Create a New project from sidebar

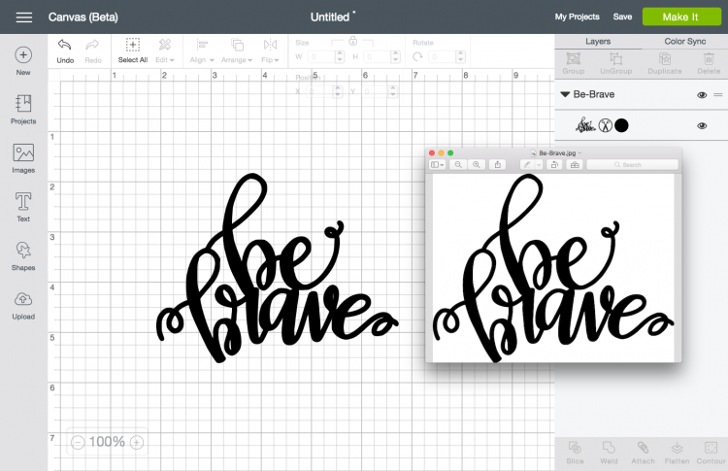[23, 61]
